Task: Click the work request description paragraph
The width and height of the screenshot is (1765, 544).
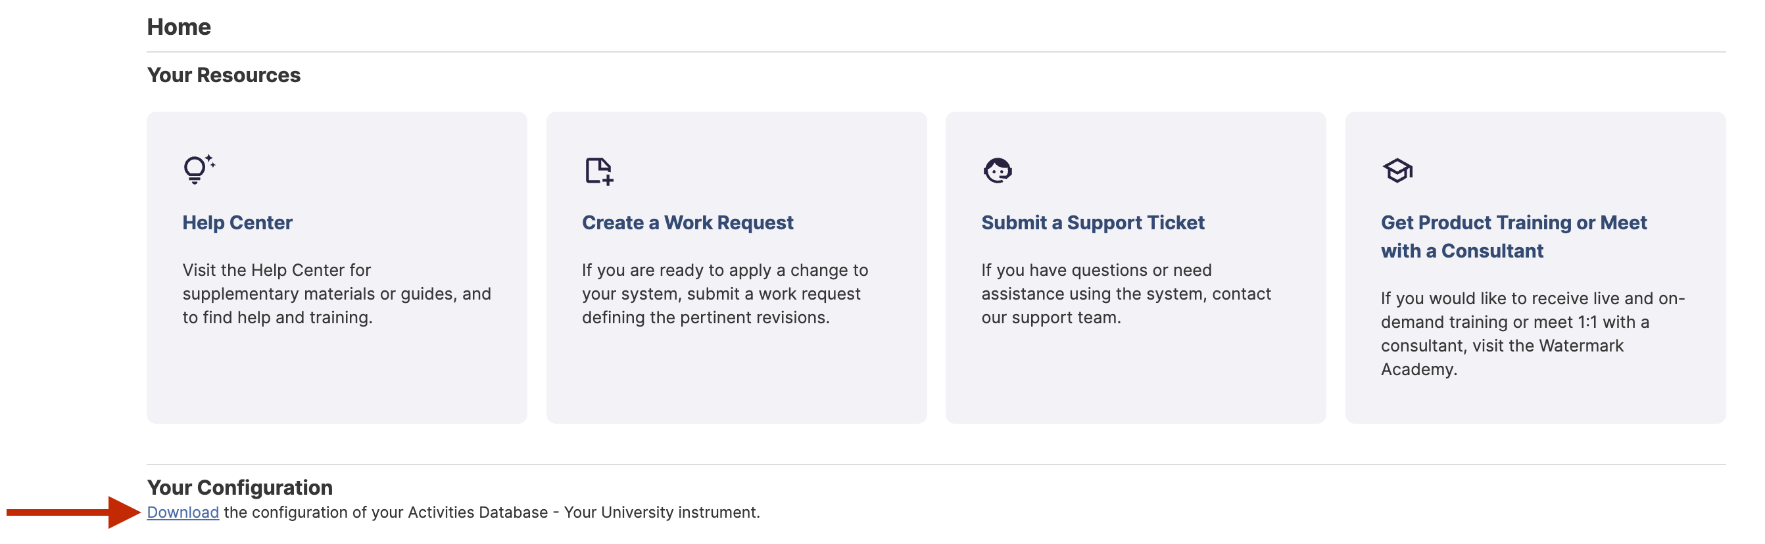Action: [725, 294]
